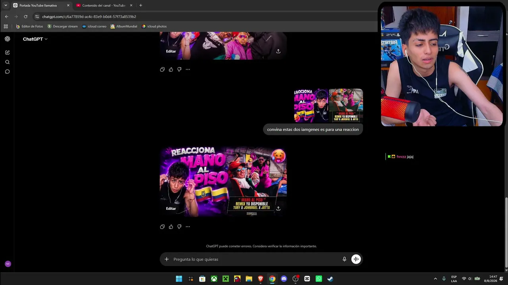Reload the ChatGPT page
This screenshot has width=508, height=285.
pyautogui.click(x=26, y=17)
